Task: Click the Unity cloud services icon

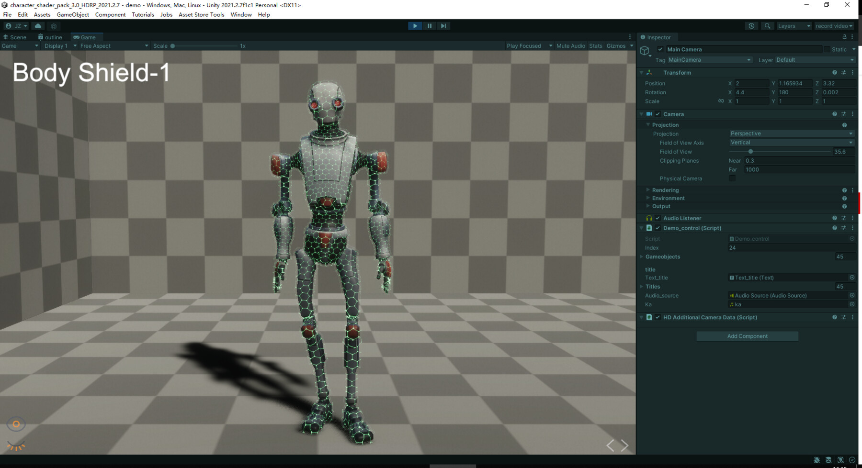Action: click(x=38, y=26)
